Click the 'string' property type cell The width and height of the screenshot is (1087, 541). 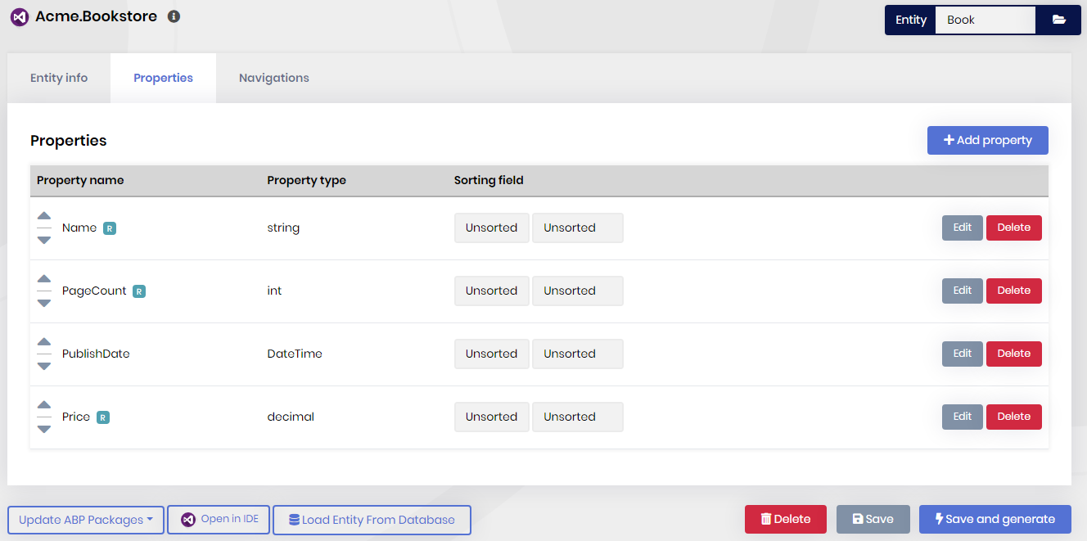tap(283, 228)
